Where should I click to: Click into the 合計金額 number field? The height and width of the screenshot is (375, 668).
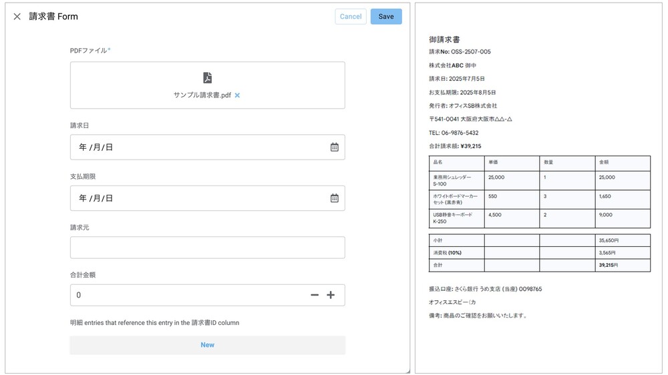point(187,295)
